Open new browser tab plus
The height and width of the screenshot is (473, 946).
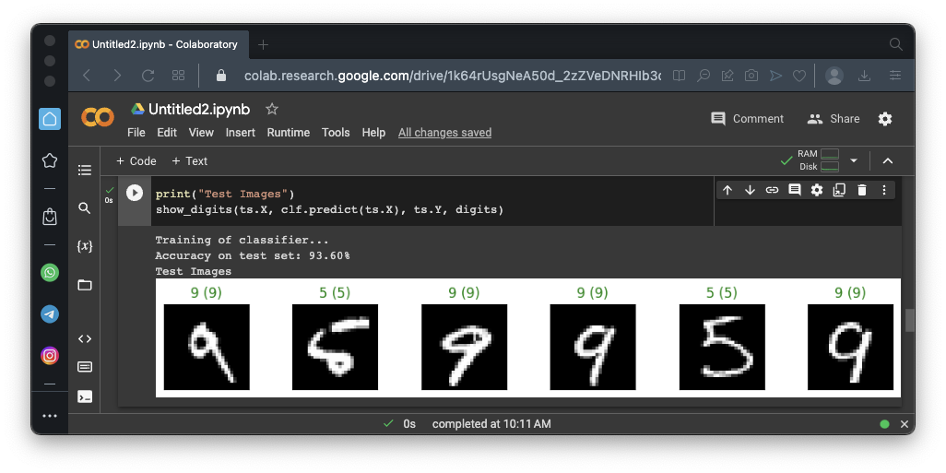(x=263, y=44)
